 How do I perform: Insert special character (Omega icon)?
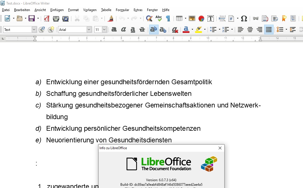[x=244, y=18]
